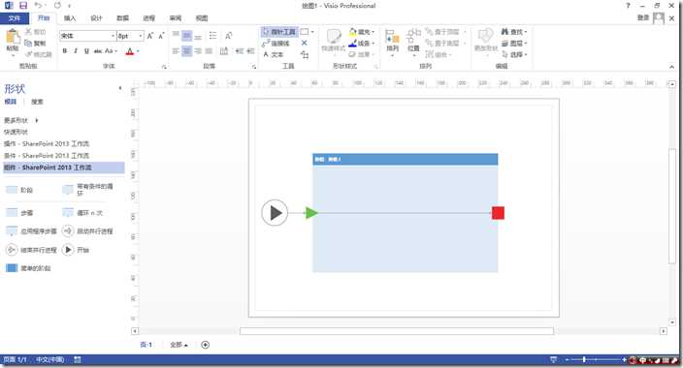Click the shrink font size icon

[161, 36]
